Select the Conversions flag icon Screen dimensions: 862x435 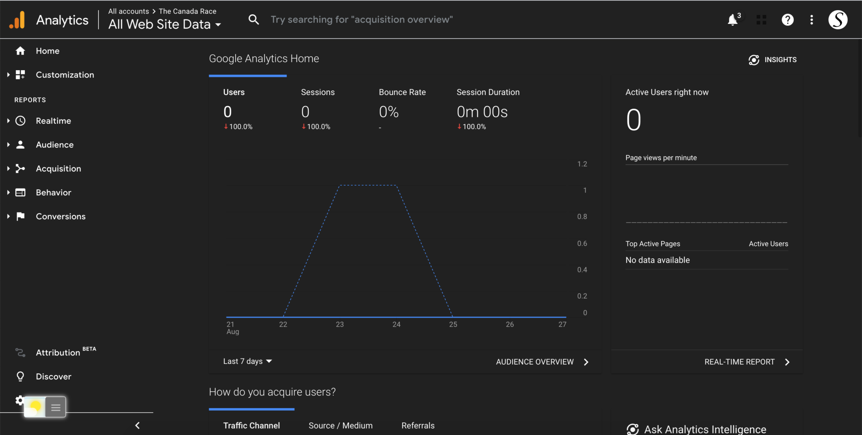click(x=20, y=216)
